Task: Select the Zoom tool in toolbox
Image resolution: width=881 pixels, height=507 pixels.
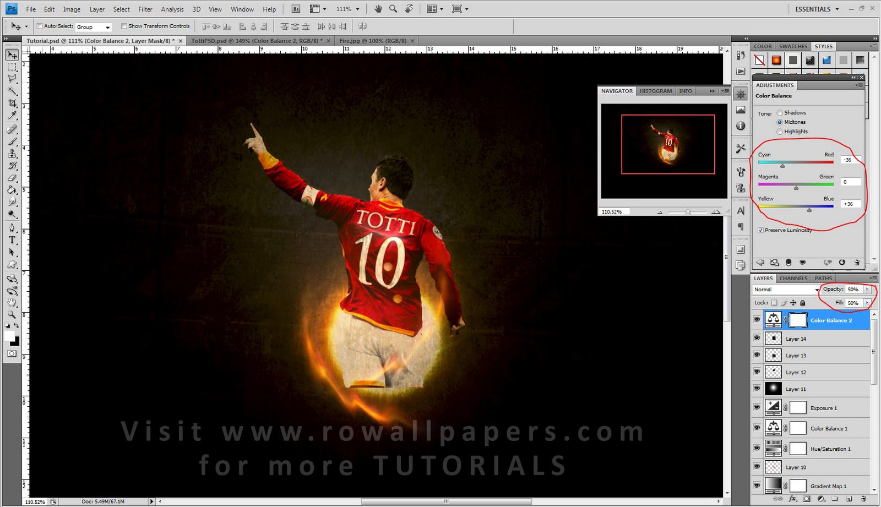Action: tap(12, 314)
